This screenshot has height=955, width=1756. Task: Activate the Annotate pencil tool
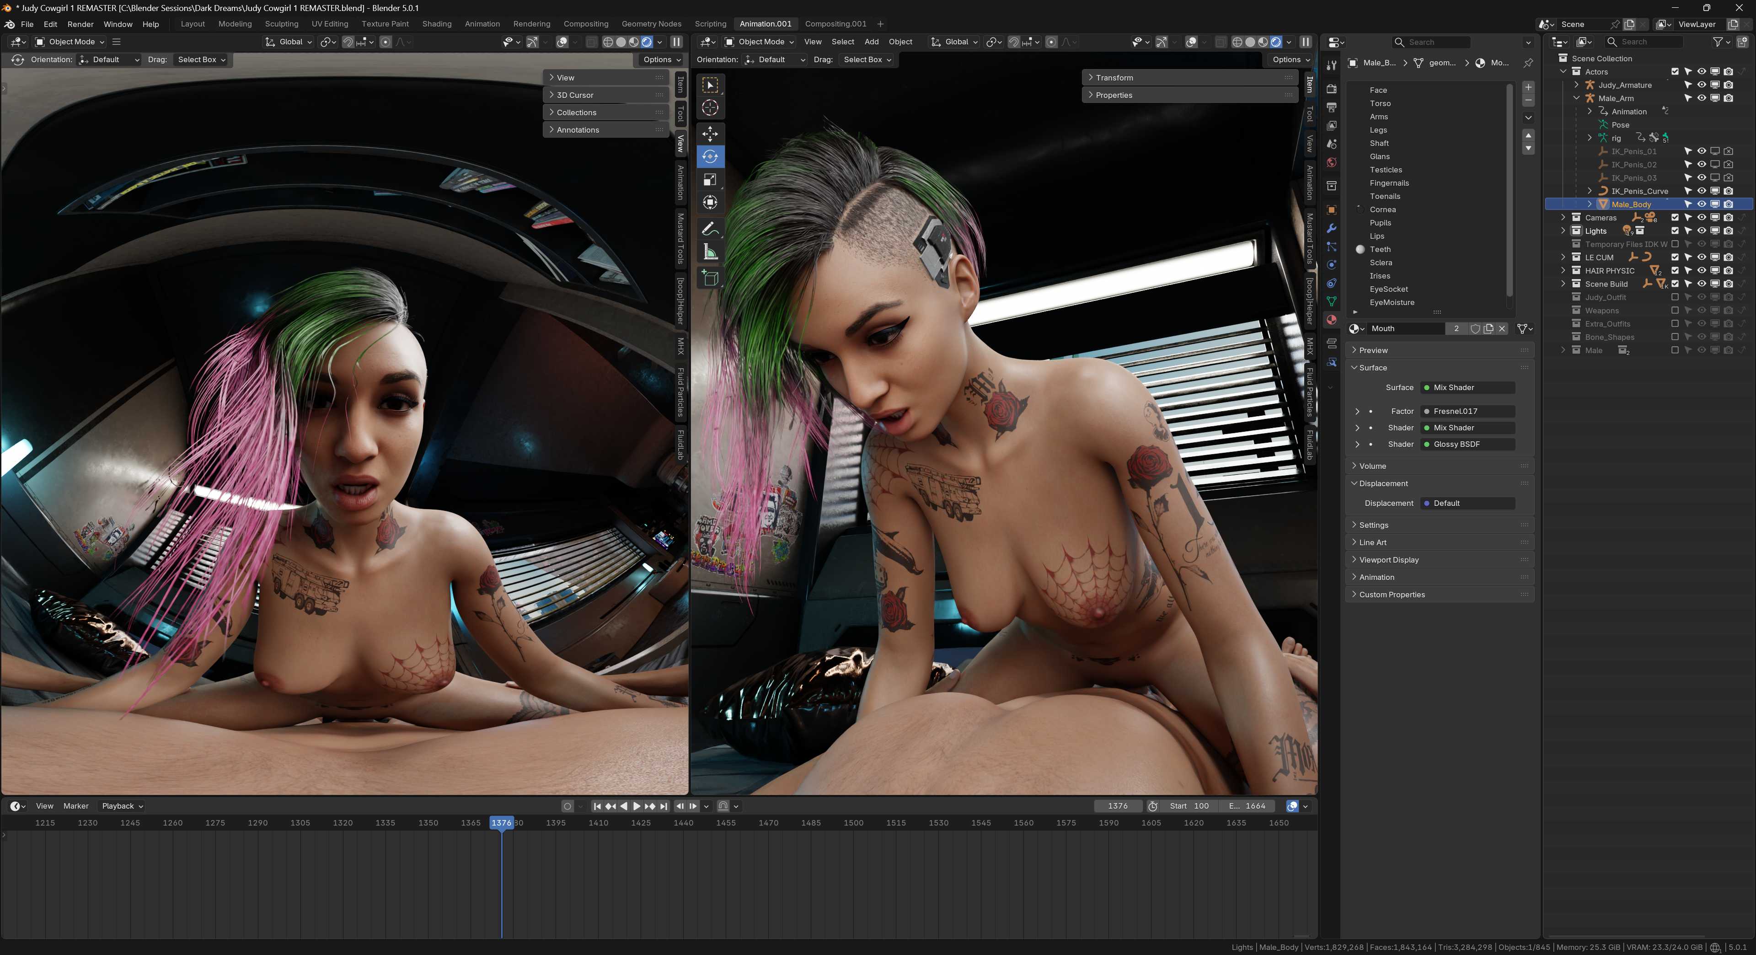point(710,229)
